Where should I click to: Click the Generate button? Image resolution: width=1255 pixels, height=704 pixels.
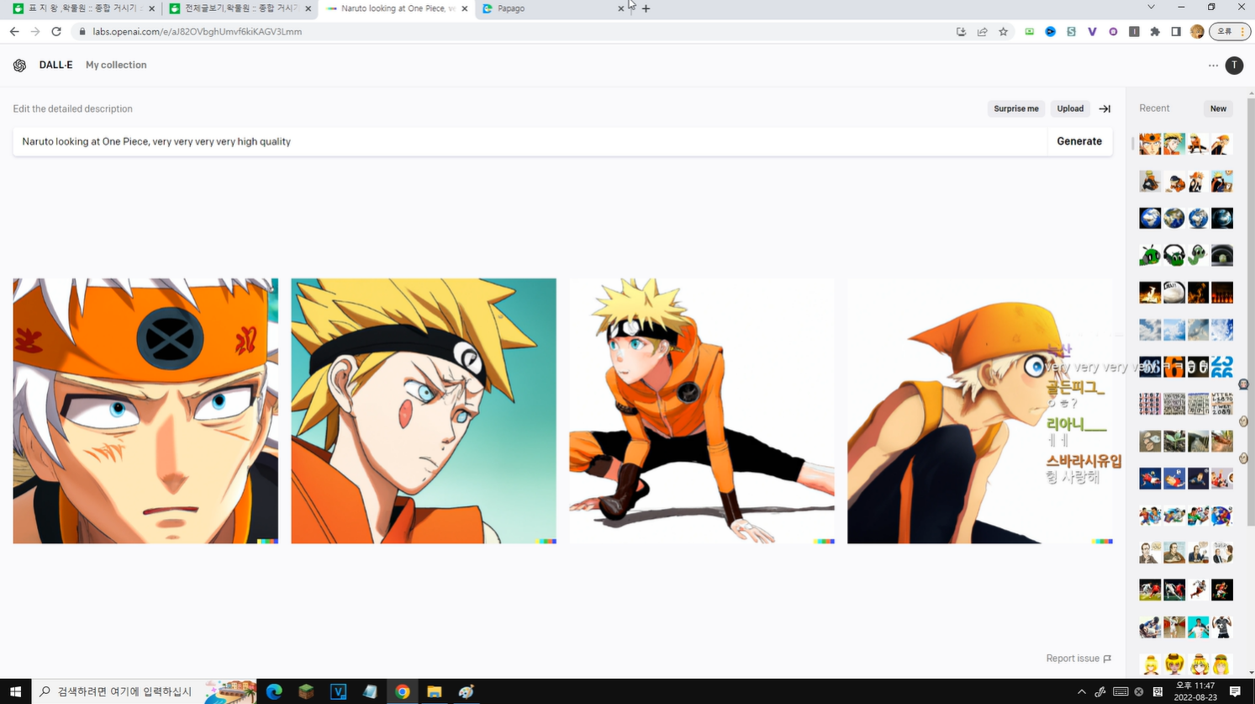tap(1079, 141)
